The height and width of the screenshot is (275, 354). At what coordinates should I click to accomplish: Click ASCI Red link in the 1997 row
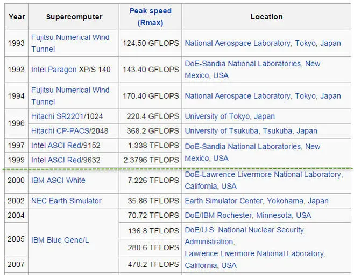(x=65, y=145)
